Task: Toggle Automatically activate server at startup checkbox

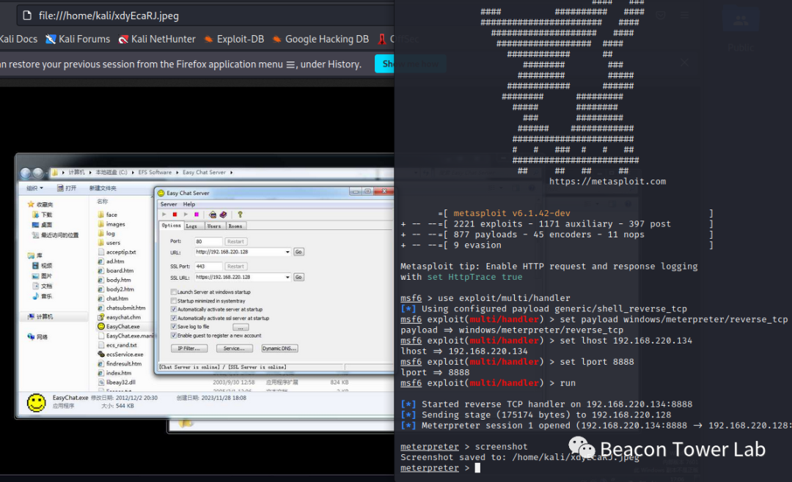Action: (x=174, y=309)
